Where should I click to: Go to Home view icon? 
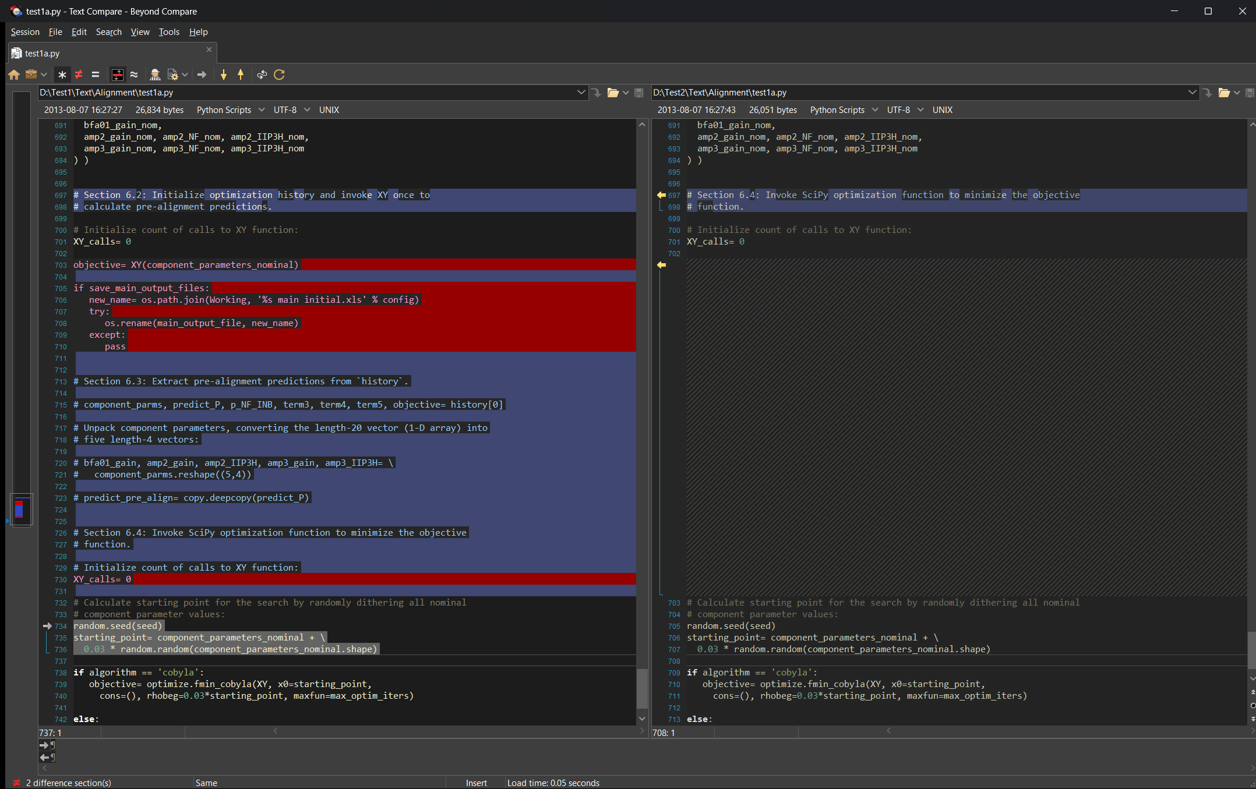coord(14,75)
